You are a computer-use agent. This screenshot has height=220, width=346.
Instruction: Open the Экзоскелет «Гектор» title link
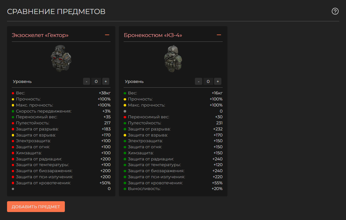pos(40,35)
